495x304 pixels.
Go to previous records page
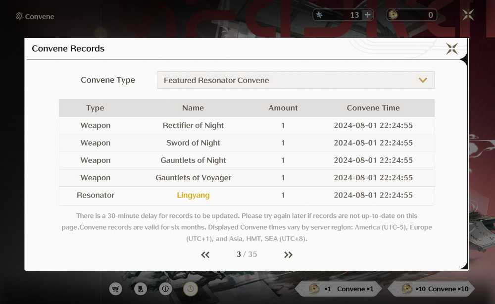pos(205,255)
